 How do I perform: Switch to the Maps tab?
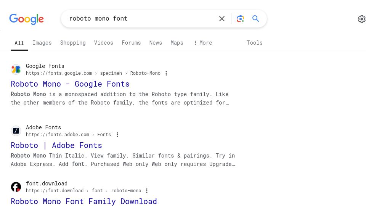coord(177,43)
